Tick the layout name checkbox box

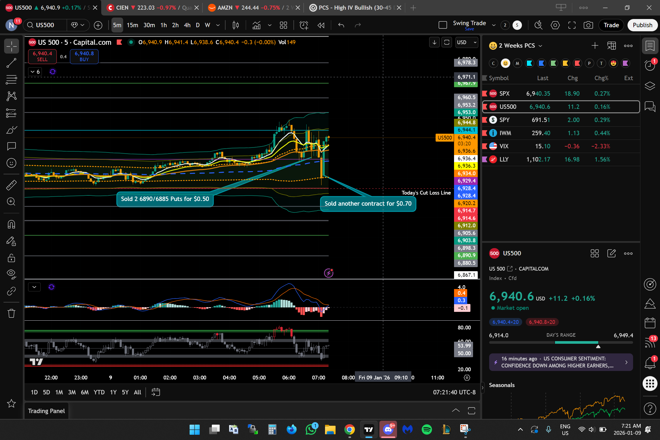pos(443,25)
